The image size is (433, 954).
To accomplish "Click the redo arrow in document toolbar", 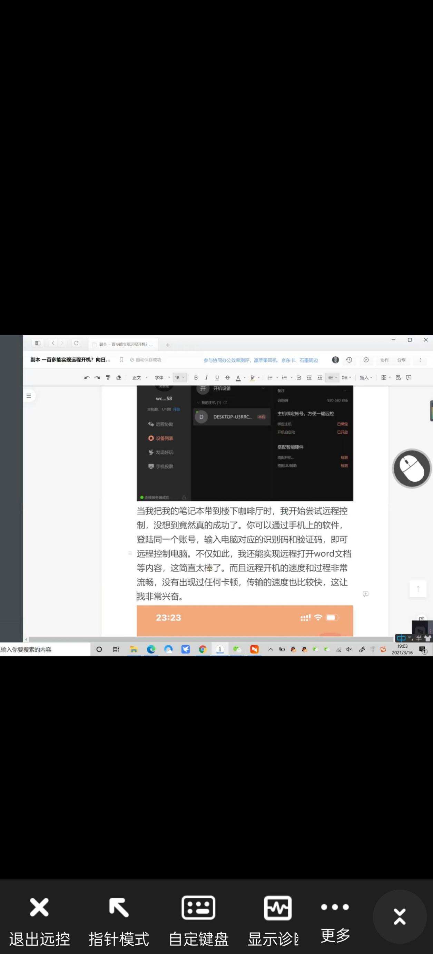I will coord(97,378).
